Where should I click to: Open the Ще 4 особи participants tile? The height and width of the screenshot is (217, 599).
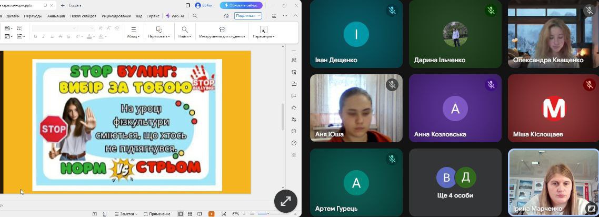pos(455,182)
